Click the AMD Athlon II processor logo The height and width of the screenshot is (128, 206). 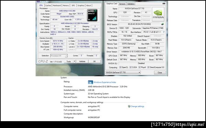click(x=92, y=15)
